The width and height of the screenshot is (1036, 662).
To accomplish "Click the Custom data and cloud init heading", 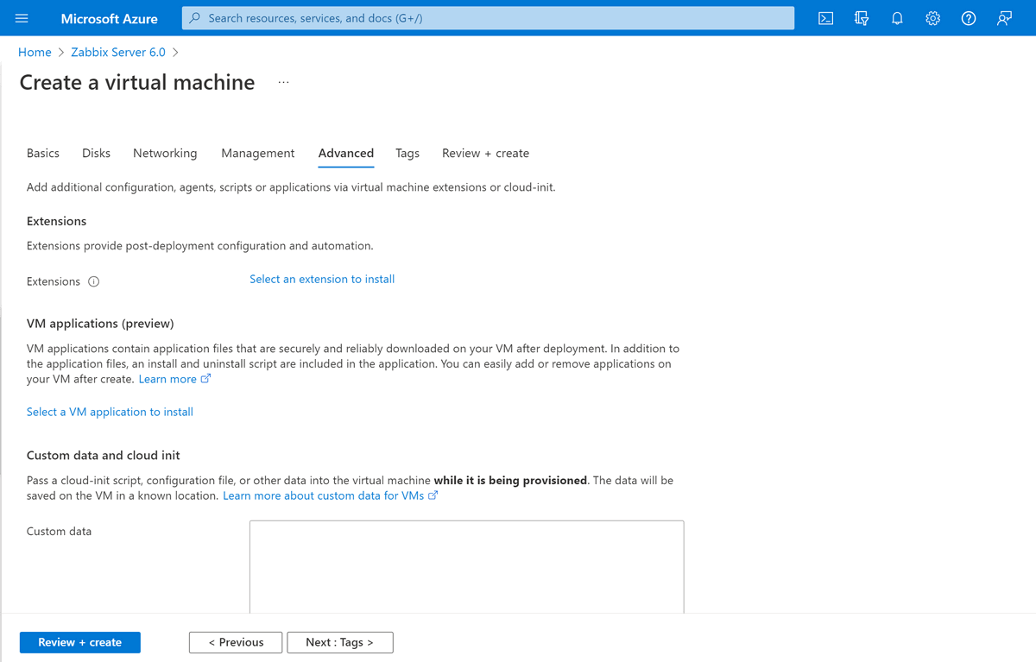I will (x=104, y=455).
